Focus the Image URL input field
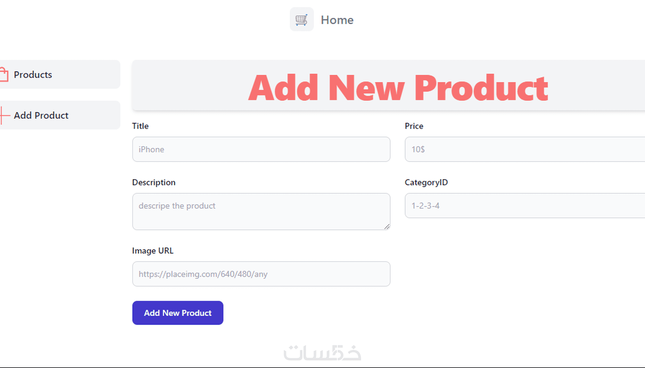The height and width of the screenshot is (368, 645). click(x=261, y=274)
